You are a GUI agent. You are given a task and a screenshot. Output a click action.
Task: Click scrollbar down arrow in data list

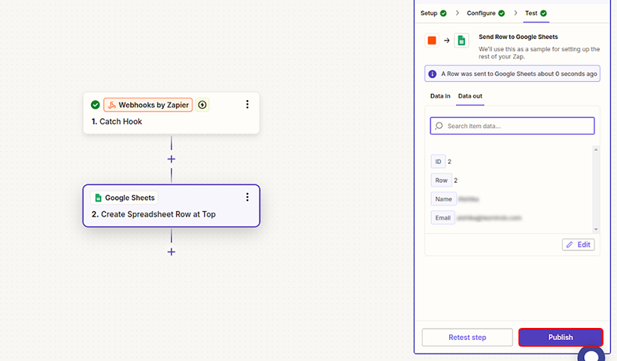596,229
